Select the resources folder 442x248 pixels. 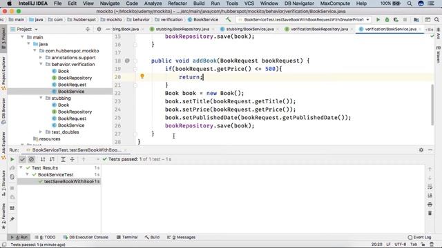(x=50, y=138)
